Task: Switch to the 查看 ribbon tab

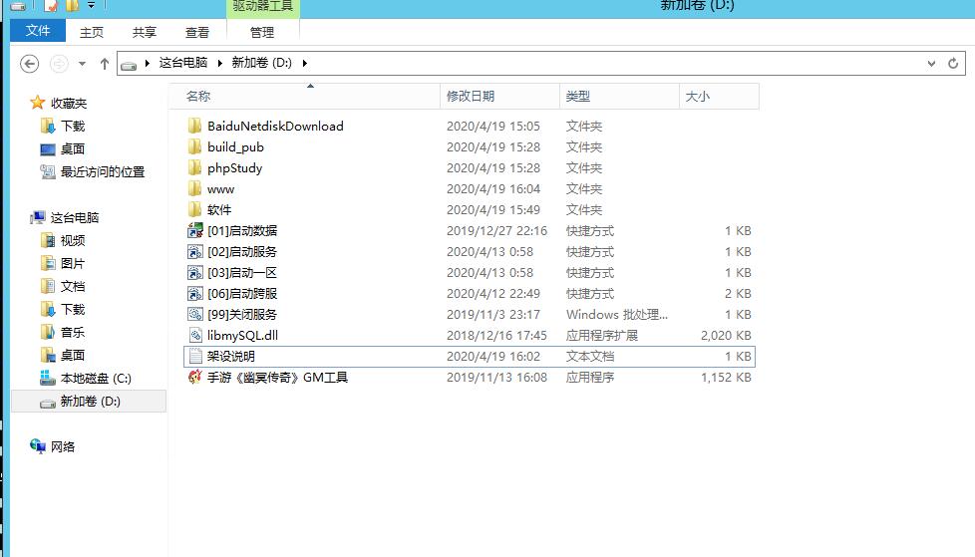Action: tap(197, 32)
